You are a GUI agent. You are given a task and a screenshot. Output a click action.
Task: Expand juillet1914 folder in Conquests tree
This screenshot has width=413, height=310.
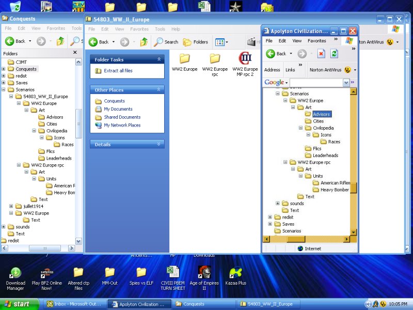[x=11, y=206]
